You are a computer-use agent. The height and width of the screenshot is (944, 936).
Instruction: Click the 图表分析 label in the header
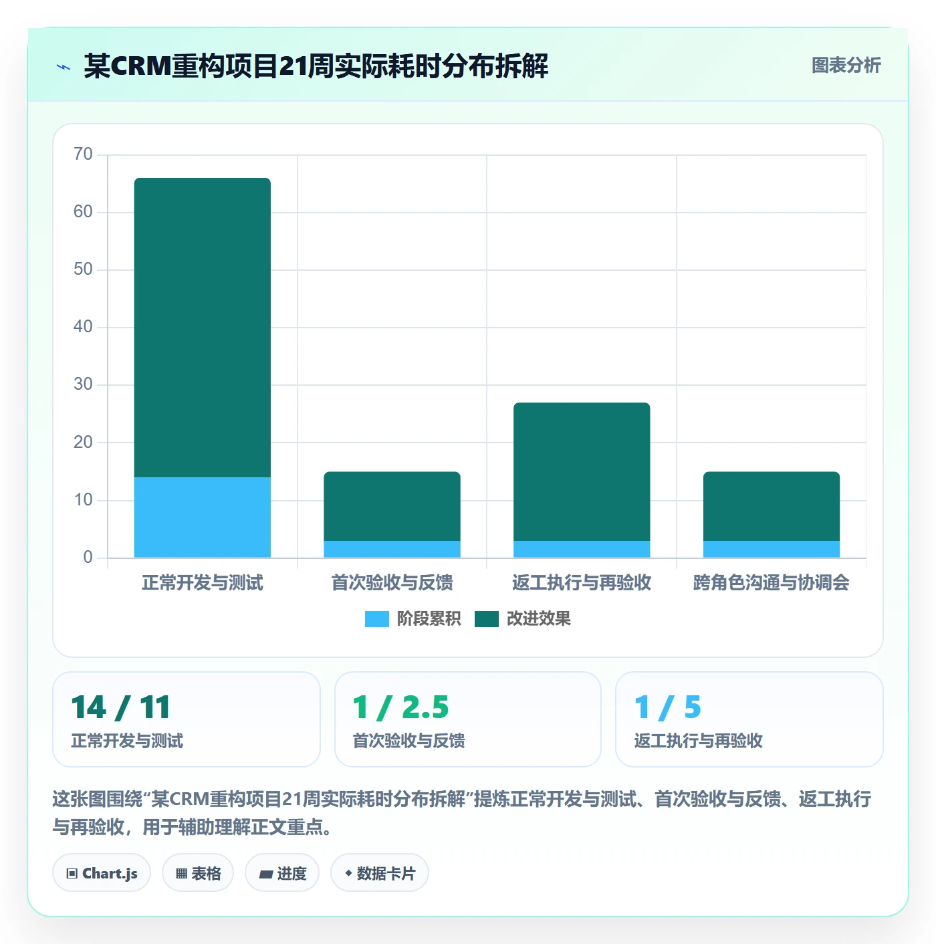click(x=846, y=66)
